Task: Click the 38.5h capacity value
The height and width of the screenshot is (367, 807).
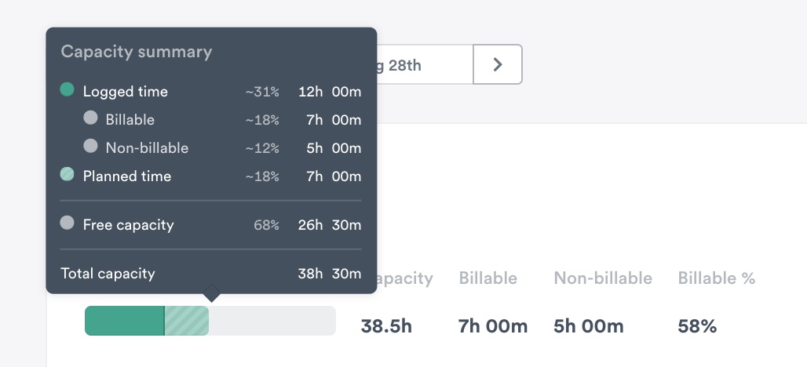Action: 386,325
